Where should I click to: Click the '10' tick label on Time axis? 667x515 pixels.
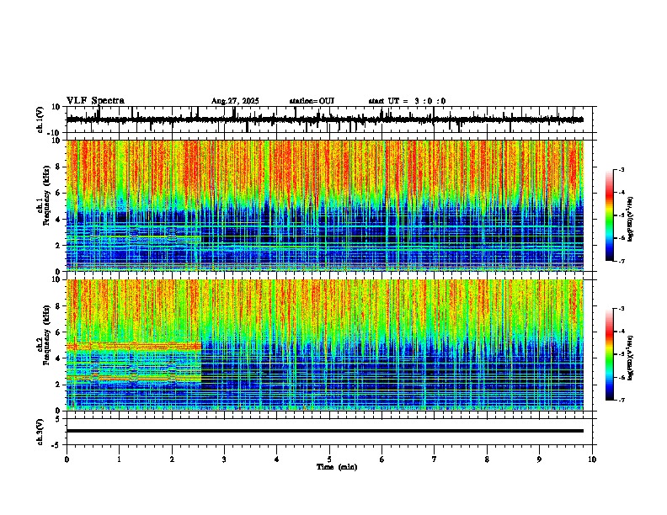(592, 459)
